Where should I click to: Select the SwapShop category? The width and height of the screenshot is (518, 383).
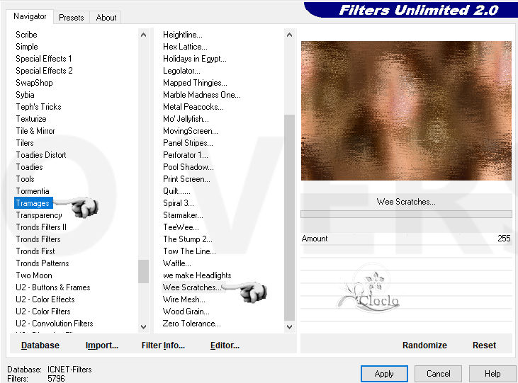[34, 83]
